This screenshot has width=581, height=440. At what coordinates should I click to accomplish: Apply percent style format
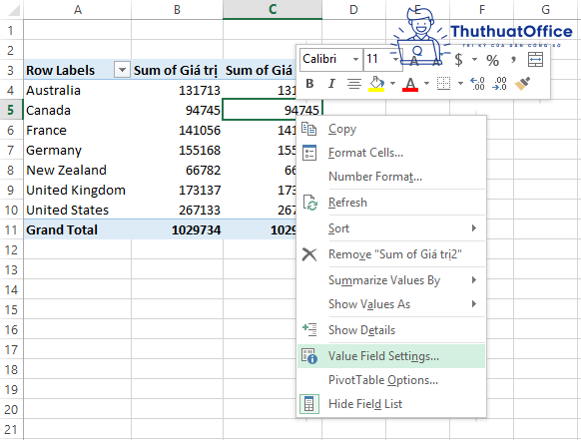(492, 60)
